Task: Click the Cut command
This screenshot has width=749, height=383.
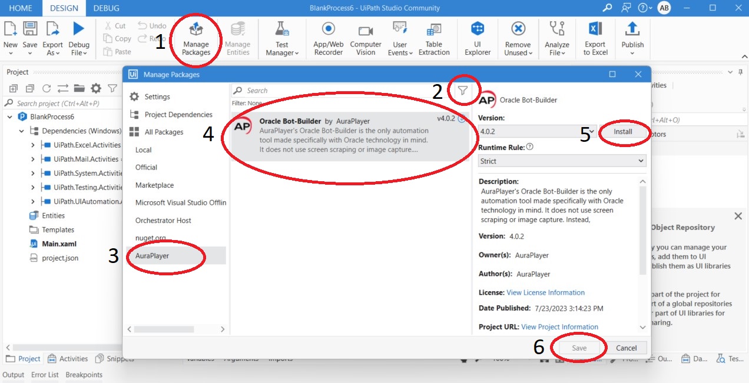Action: [x=115, y=26]
